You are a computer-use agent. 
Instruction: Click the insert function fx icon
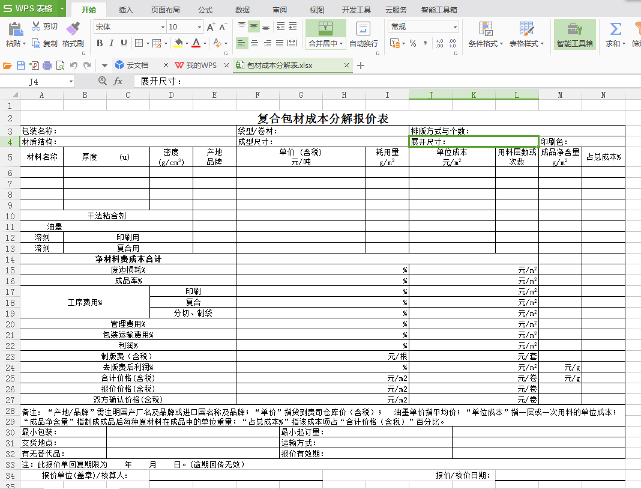pyautogui.click(x=118, y=81)
